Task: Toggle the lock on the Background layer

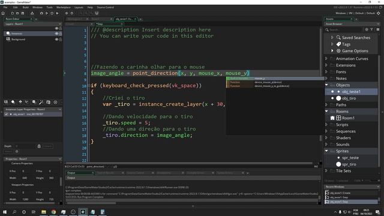Action: click(x=61, y=40)
